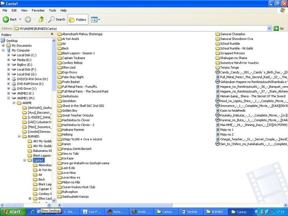The height and width of the screenshot is (216, 288).
Task: Select Kaze no hedehede video file
Action: point(230,111)
